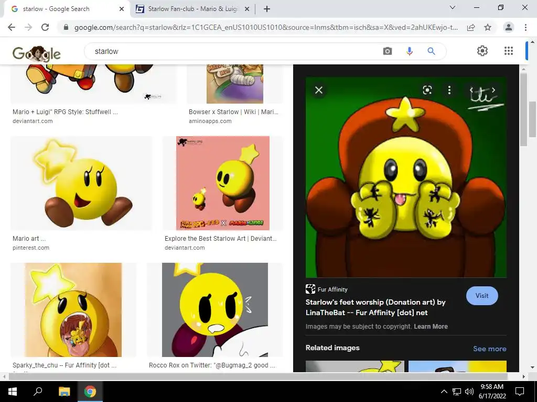537x402 pixels.
Task: Go back to the previous page
Action: click(12, 27)
